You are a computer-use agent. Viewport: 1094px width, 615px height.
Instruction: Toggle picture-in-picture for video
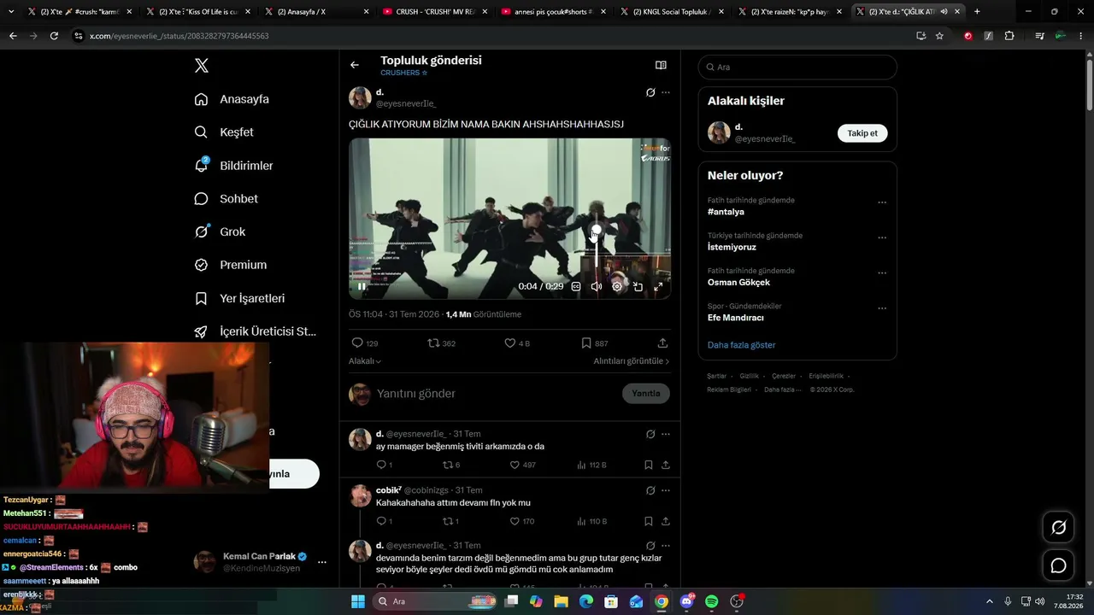pos(638,286)
